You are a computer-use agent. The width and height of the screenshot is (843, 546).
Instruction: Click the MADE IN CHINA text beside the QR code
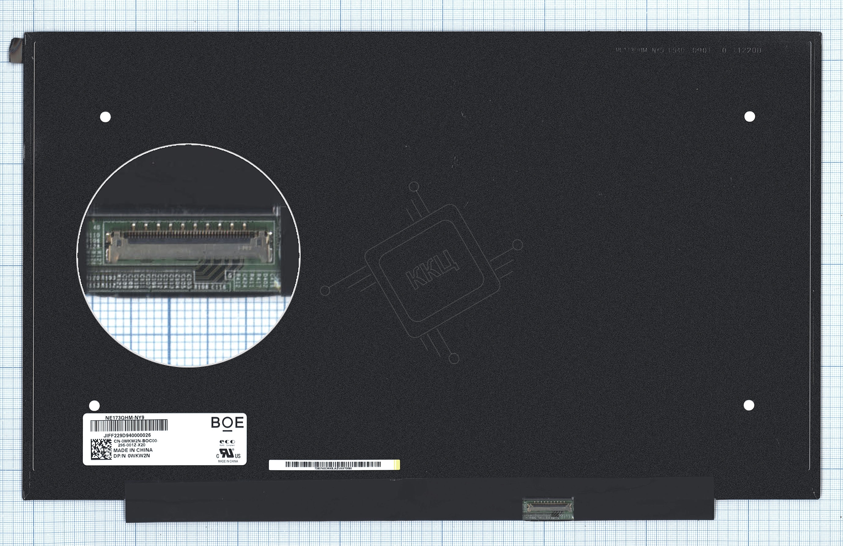click(x=133, y=450)
